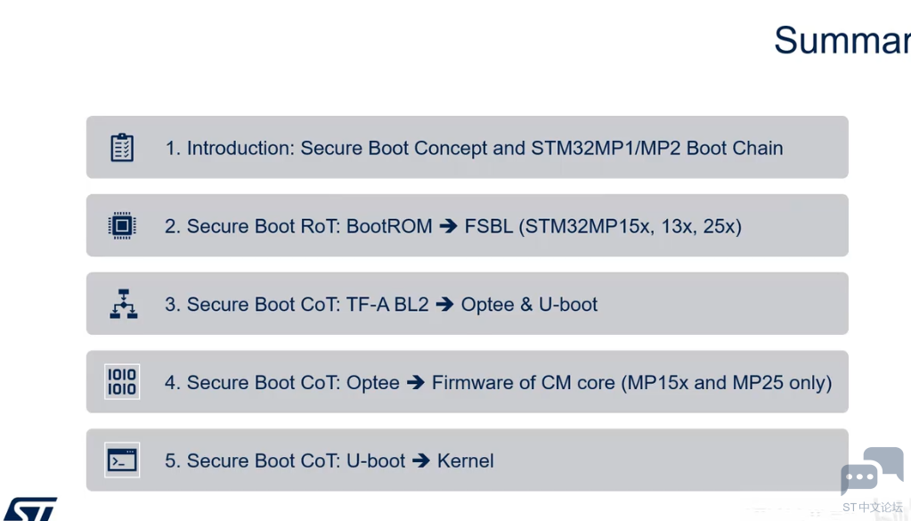911x521 pixels.
Task: Click the MP15x and MP25 only text
Action: point(727,383)
